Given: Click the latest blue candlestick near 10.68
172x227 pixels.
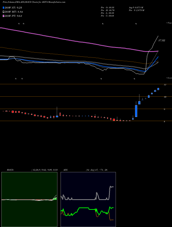Looking at the screenshot, I should click(158, 89).
